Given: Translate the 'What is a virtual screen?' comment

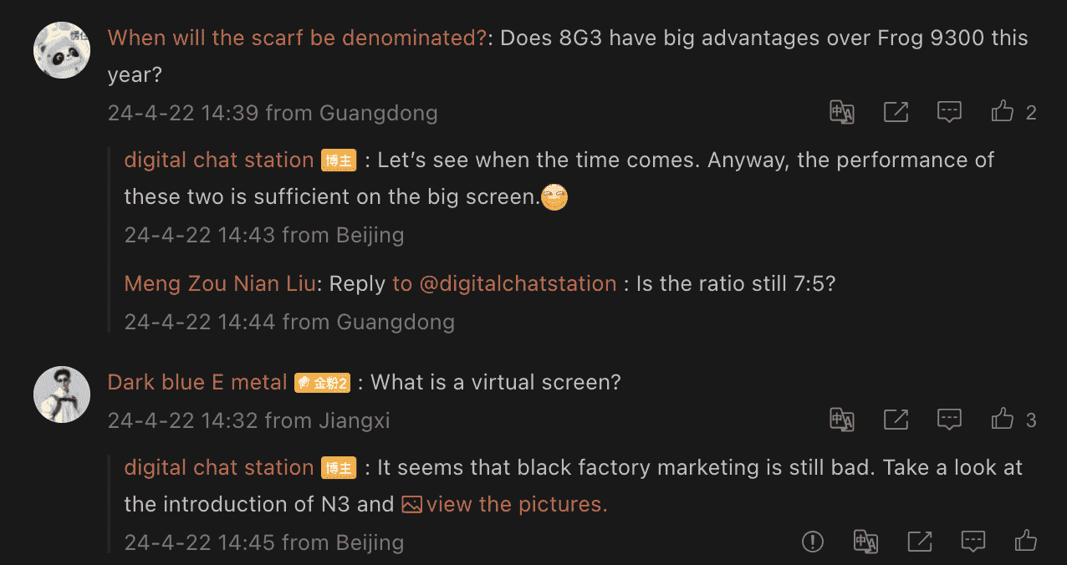Looking at the screenshot, I should pos(841,420).
